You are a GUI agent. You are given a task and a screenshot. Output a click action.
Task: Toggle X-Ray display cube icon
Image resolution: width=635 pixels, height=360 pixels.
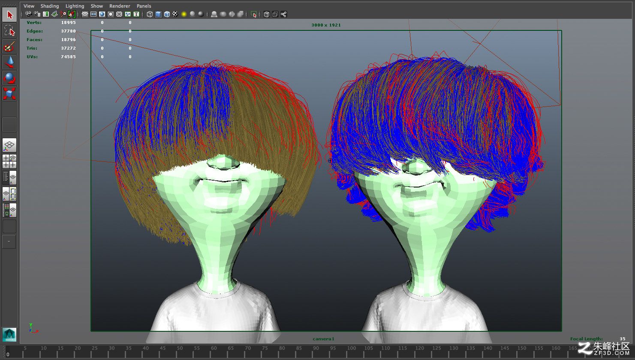266,14
